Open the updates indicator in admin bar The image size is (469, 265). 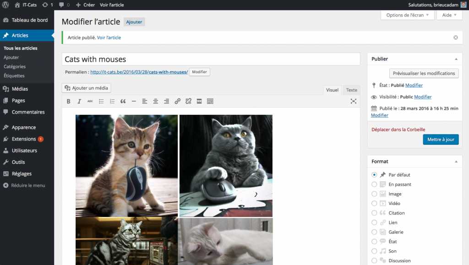[48, 5]
